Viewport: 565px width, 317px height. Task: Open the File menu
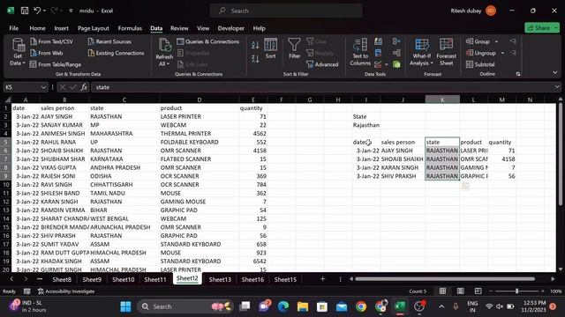pyautogui.click(x=14, y=28)
